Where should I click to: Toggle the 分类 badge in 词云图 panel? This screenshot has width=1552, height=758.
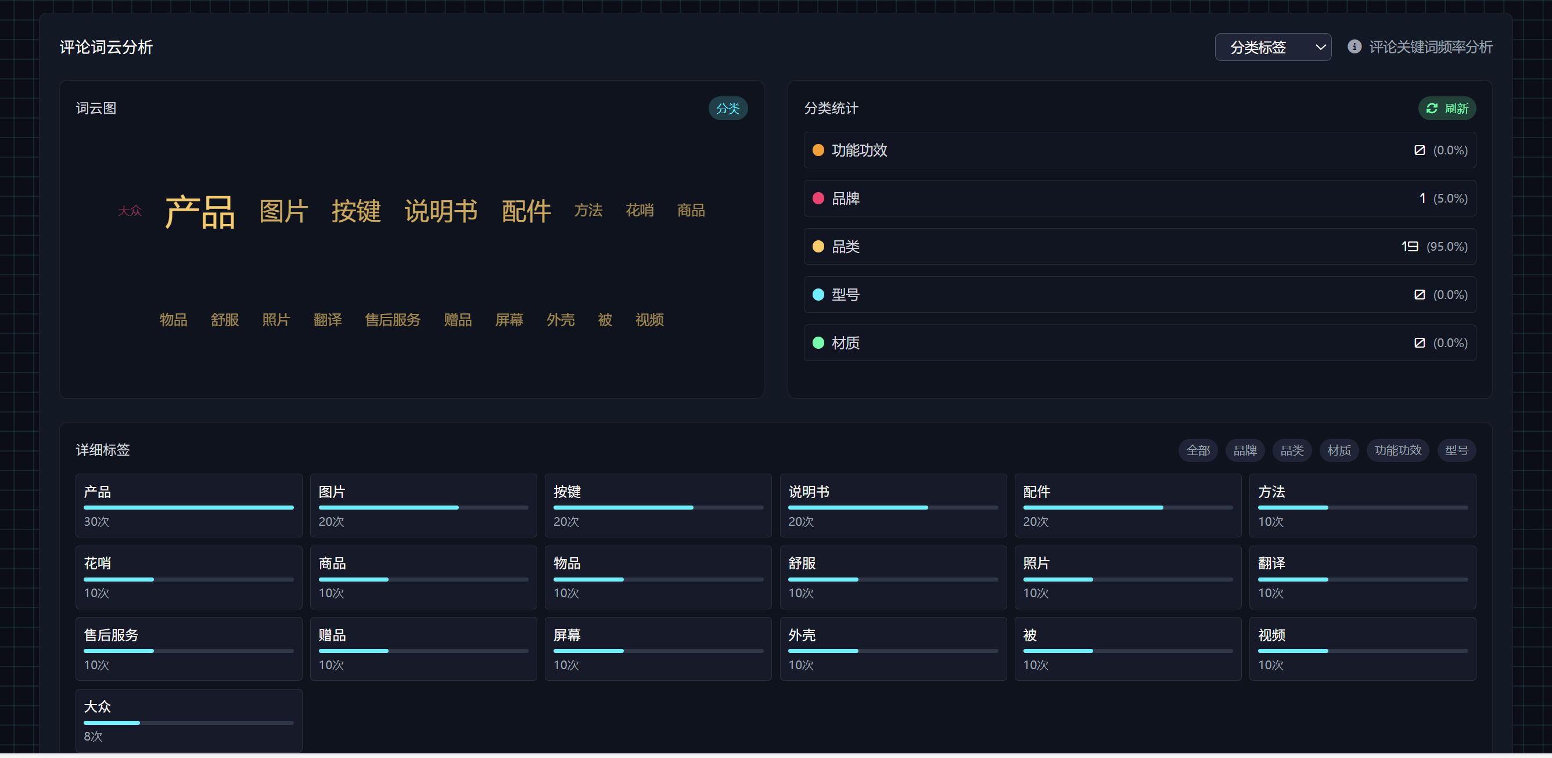tap(727, 109)
